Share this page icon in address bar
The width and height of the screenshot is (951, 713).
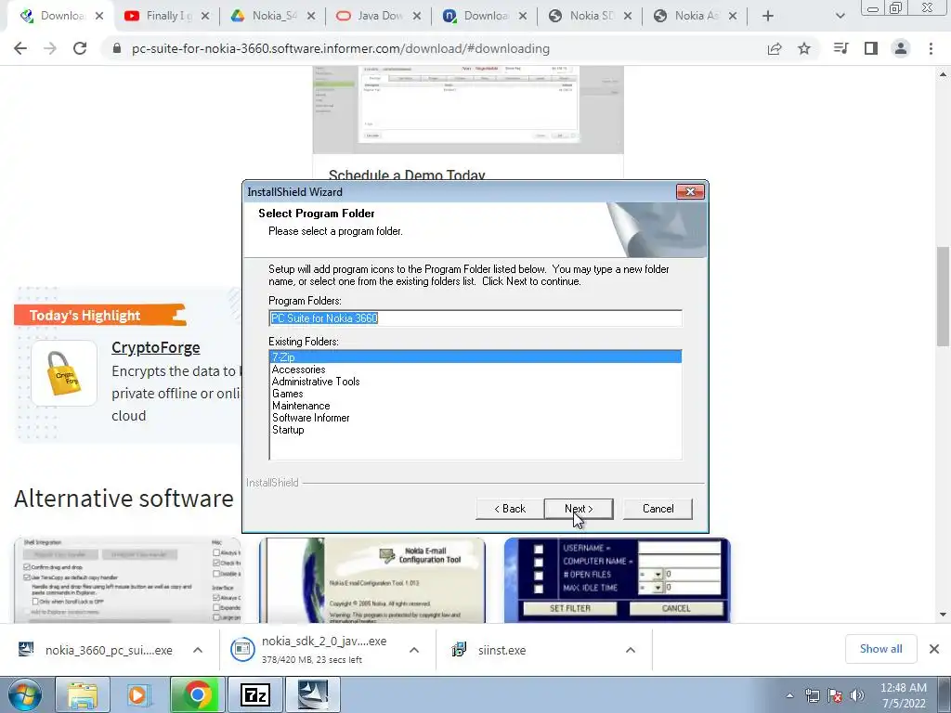pos(775,48)
